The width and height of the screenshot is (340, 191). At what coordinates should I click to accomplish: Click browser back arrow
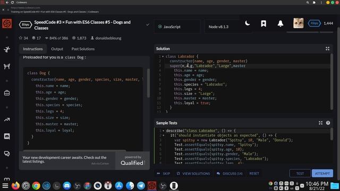click(x=7, y=2)
